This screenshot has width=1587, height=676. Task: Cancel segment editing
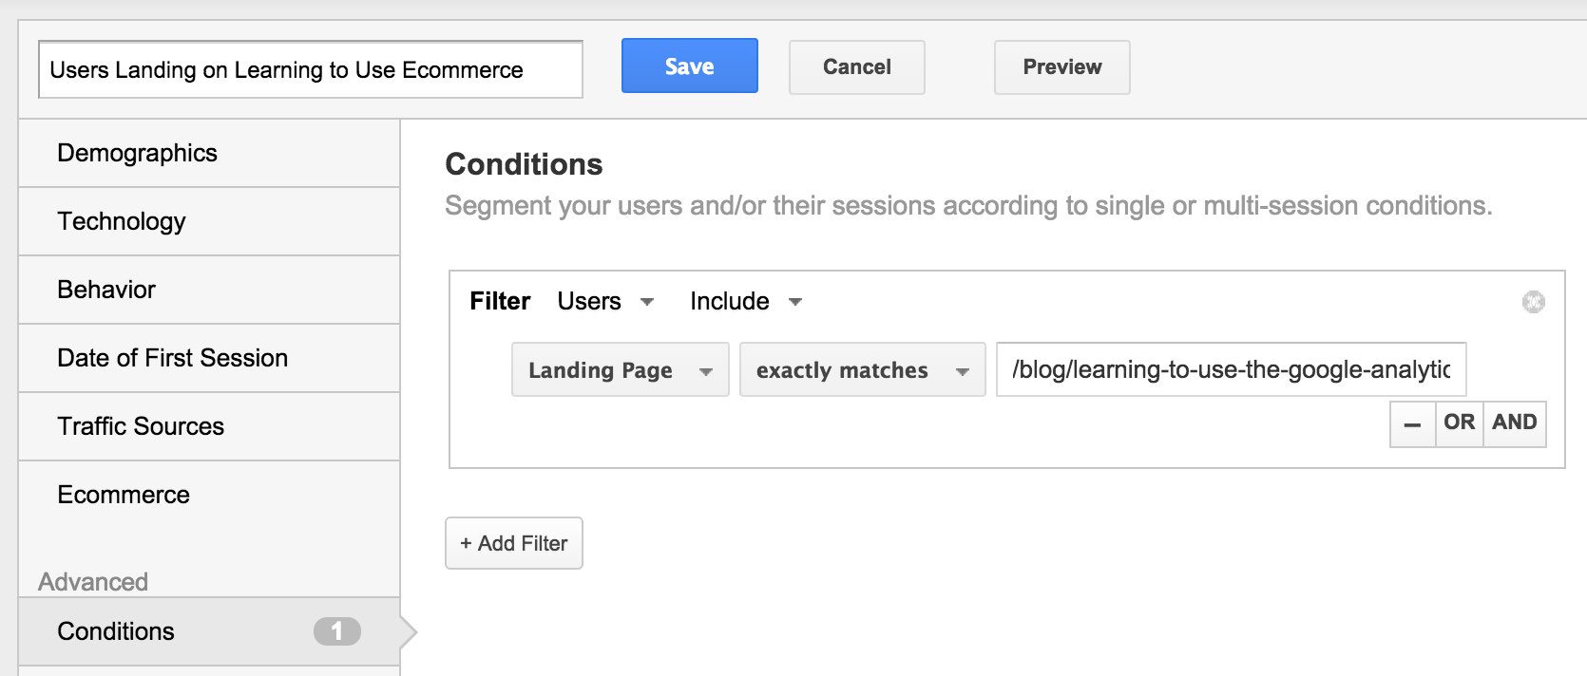click(x=857, y=66)
